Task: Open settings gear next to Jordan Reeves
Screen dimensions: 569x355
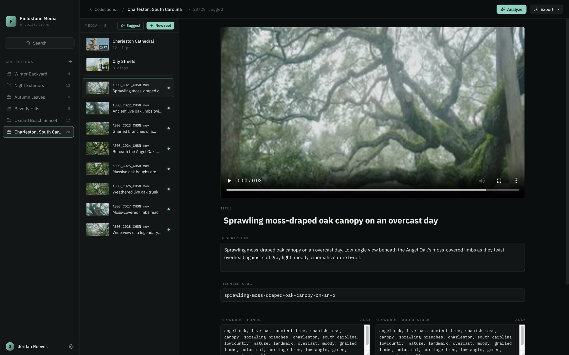Action: (x=71, y=346)
